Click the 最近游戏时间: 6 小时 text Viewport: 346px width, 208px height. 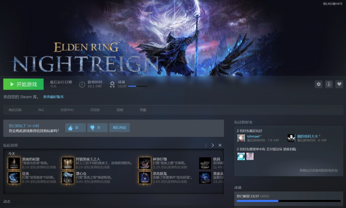click(x=312, y=140)
